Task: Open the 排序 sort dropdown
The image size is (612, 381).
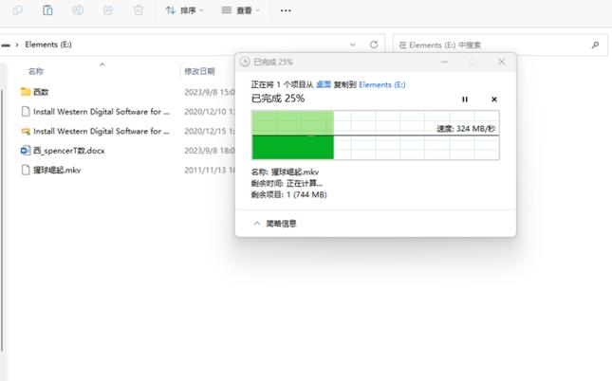Action: point(184,10)
